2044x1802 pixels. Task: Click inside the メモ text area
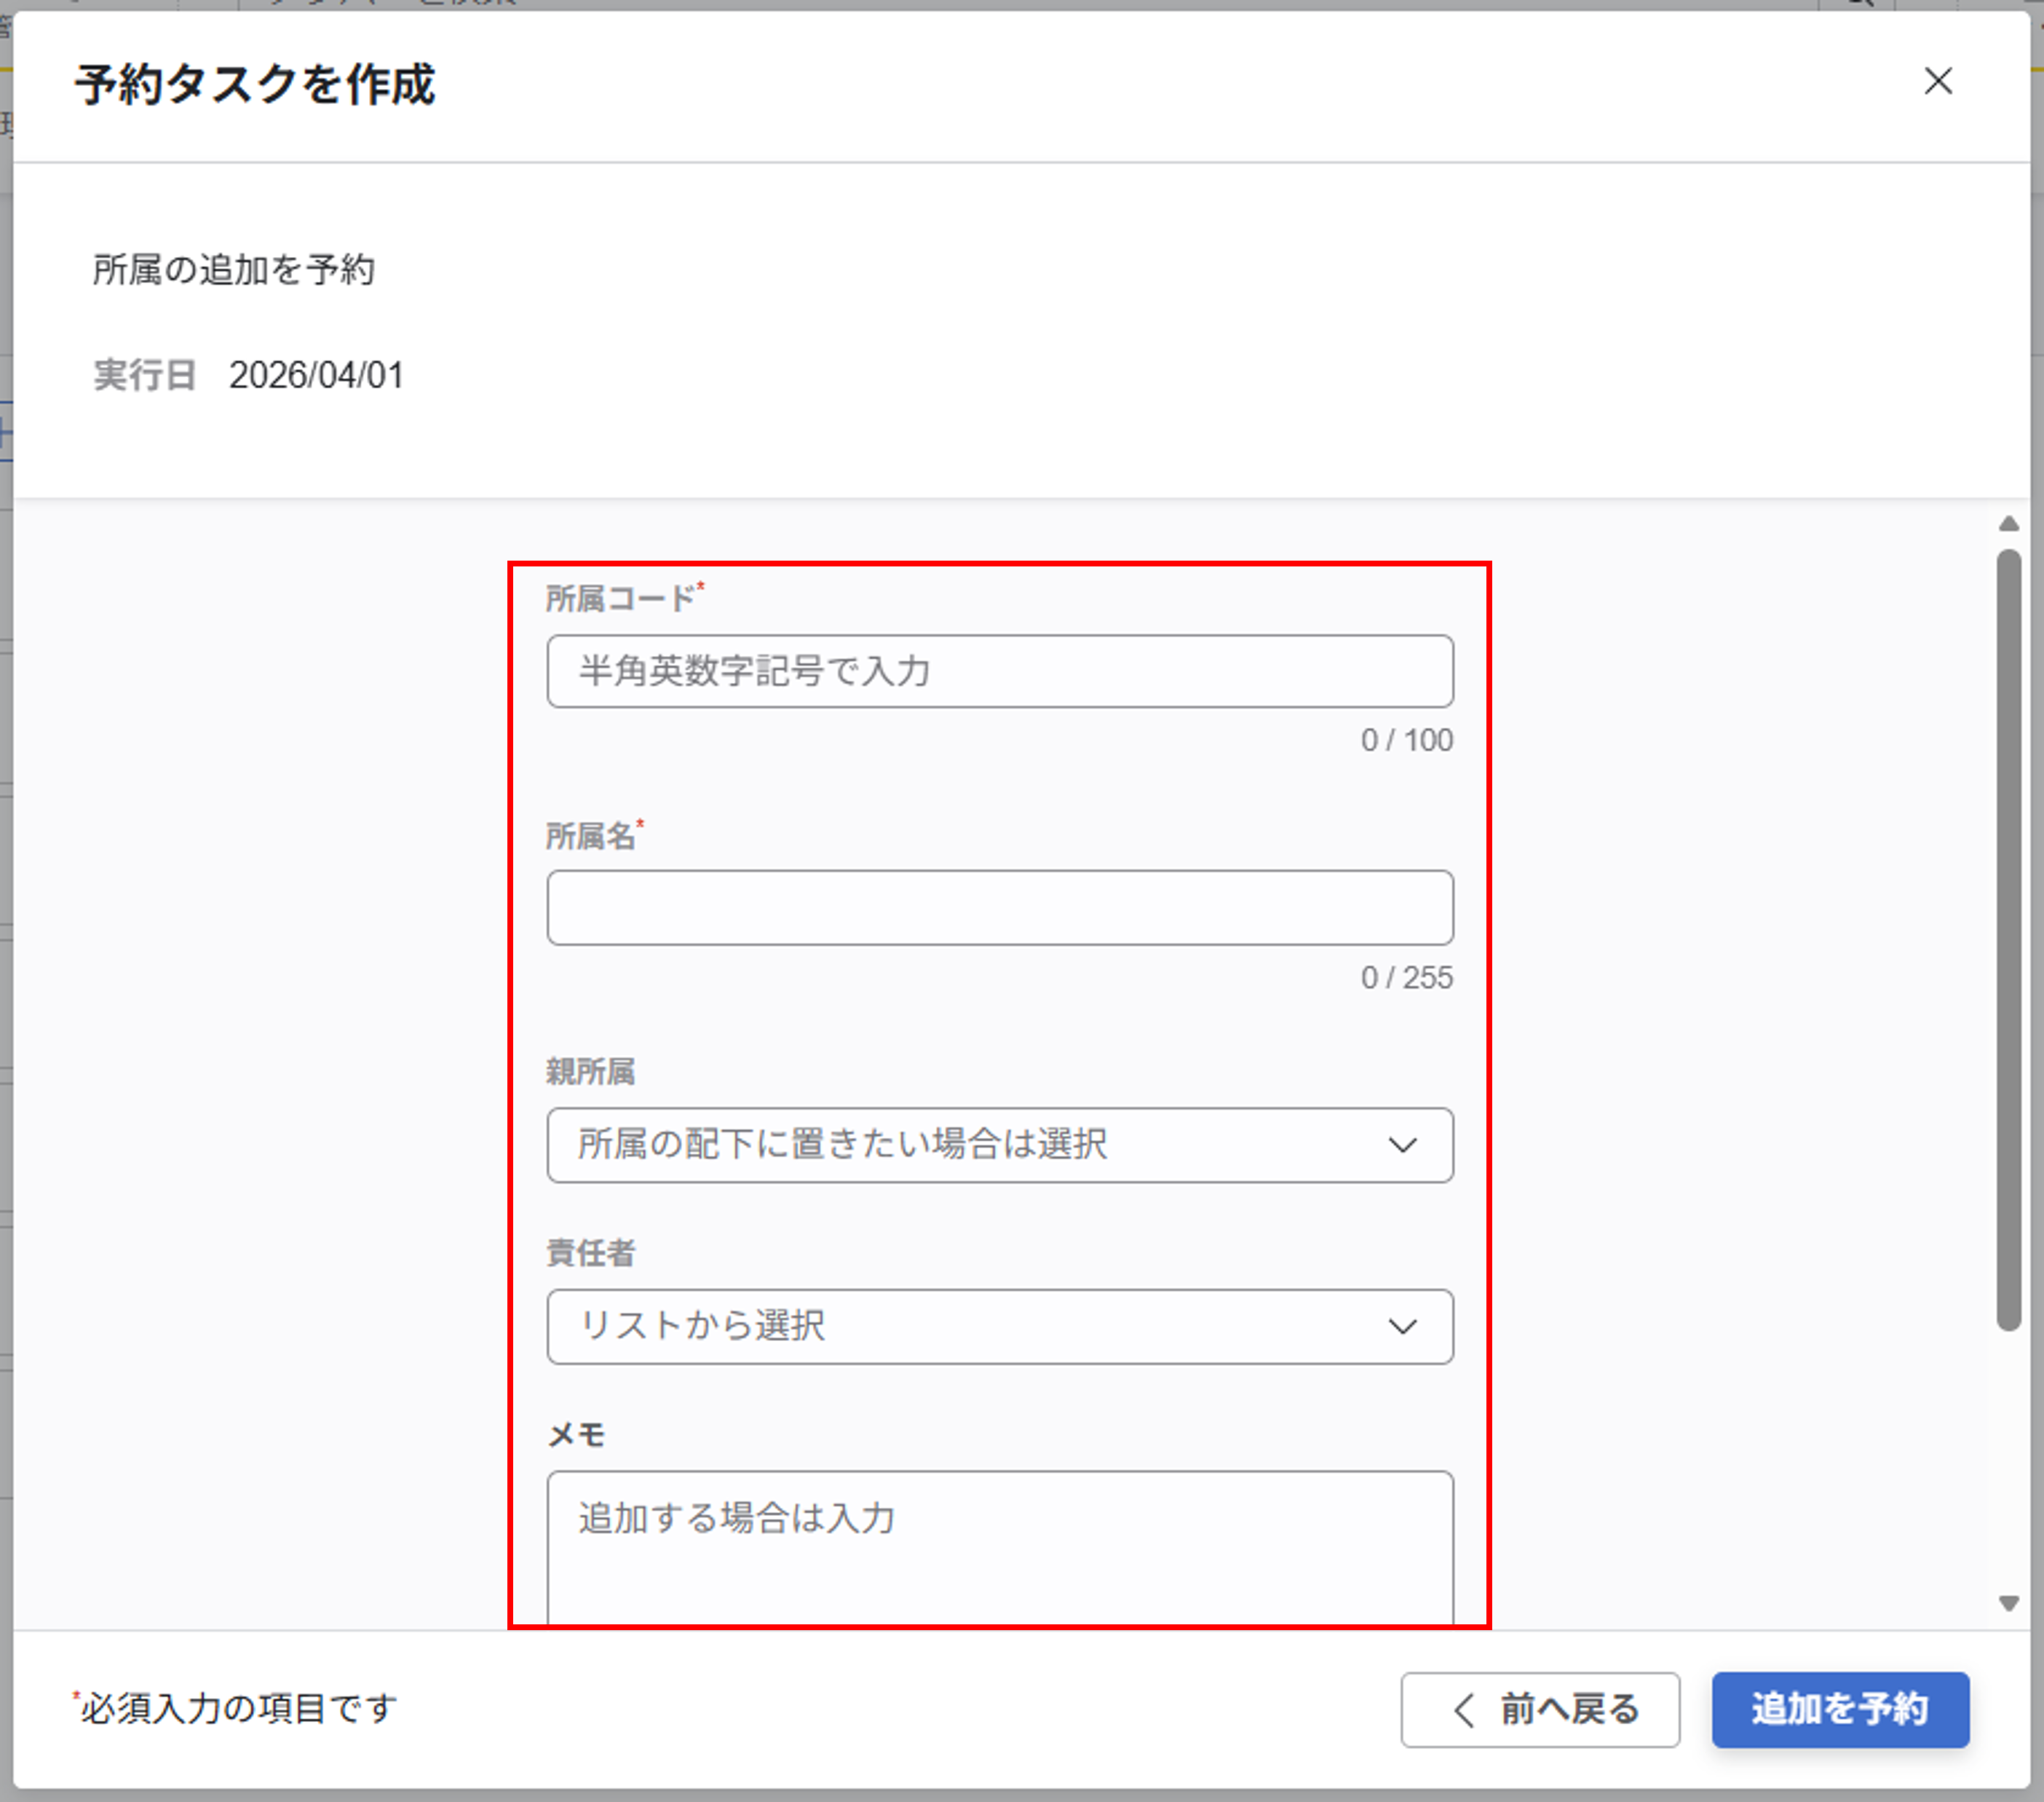click(999, 1545)
